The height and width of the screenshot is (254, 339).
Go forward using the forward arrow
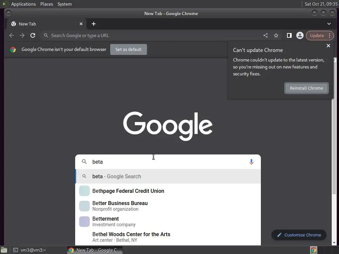click(x=22, y=35)
